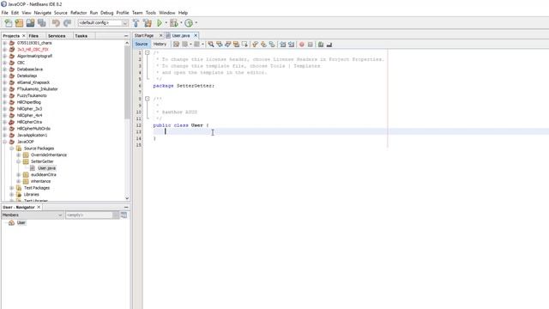The image size is (549, 309).
Task: Open the File menu
Action: coord(4,13)
